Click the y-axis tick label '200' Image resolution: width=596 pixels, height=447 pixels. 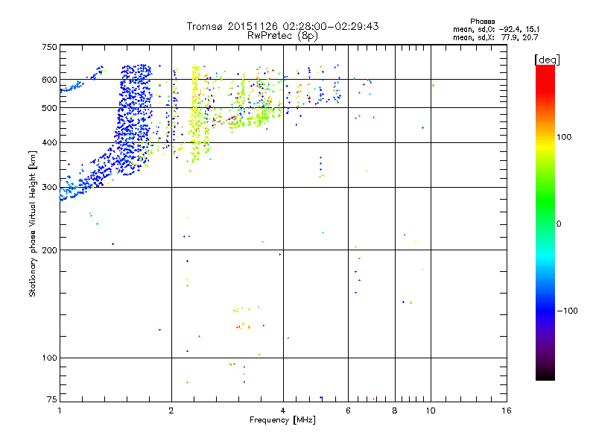click(x=49, y=250)
